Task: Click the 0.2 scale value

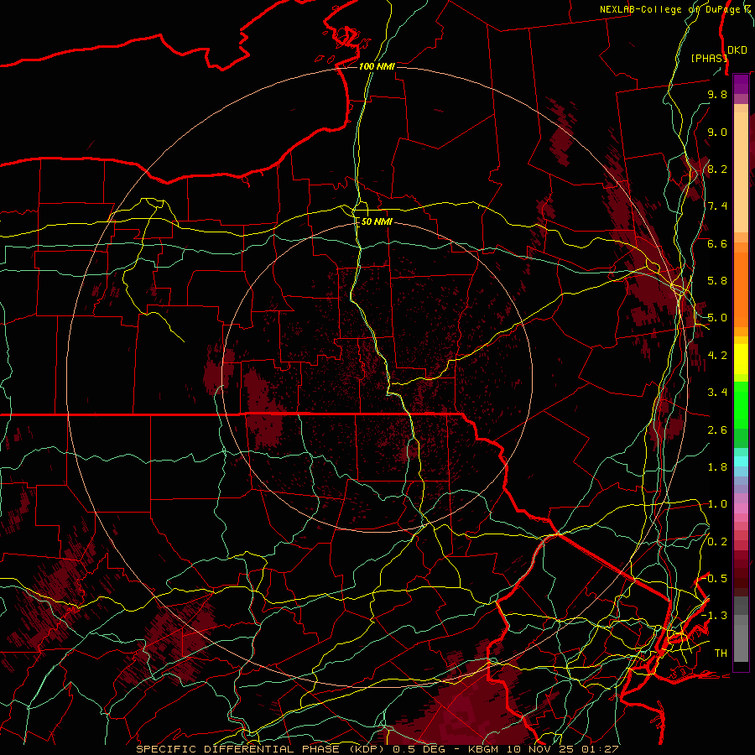Action: pyautogui.click(x=717, y=542)
